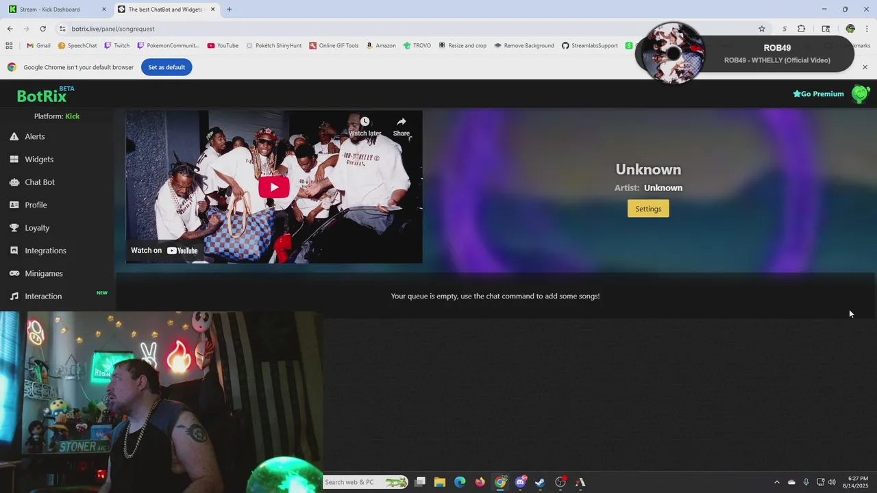The image size is (877, 493).
Task: Open Steam from the taskbar
Action: 540,482
